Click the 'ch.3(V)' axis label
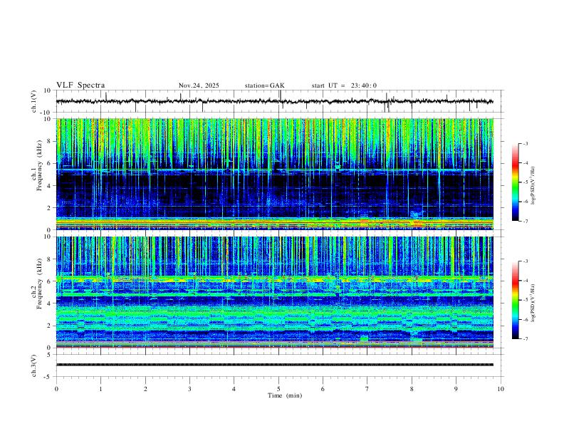Screen dimensions: 564x436 [x=34, y=365]
